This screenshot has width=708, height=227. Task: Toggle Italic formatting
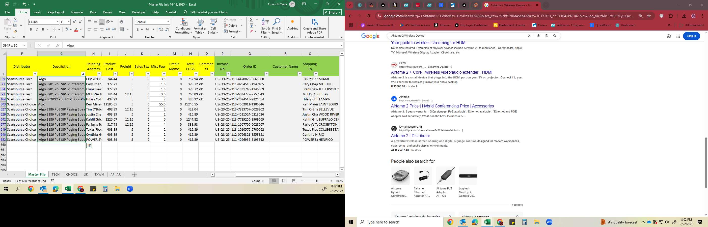37,30
